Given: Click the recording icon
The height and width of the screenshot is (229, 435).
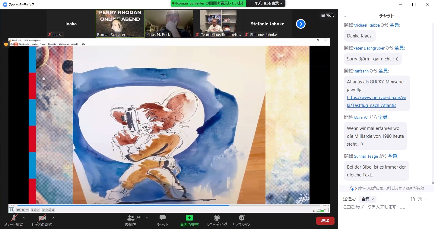Looking at the screenshot, I should pos(217,218).
